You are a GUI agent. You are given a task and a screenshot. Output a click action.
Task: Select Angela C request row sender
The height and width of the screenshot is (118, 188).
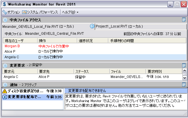pos(11,77)
